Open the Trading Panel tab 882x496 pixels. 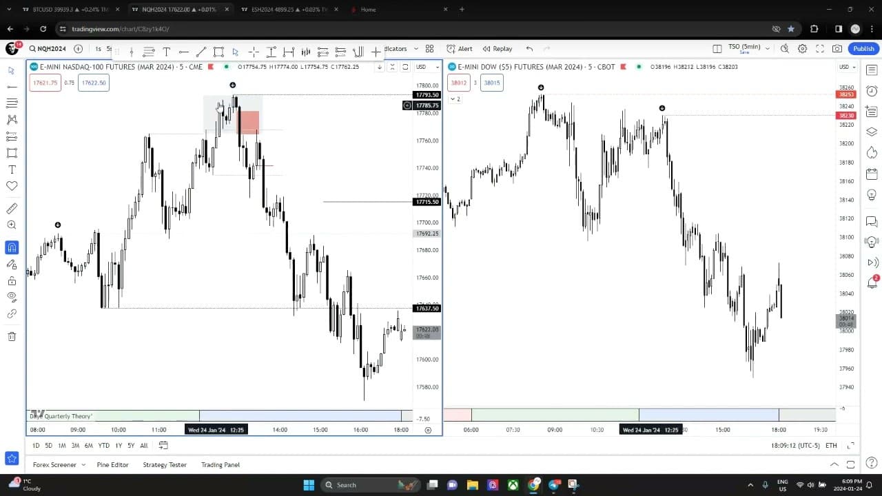(220, 465)
